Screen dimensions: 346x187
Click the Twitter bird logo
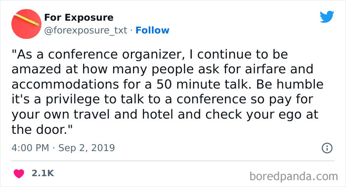pos(327,16)
